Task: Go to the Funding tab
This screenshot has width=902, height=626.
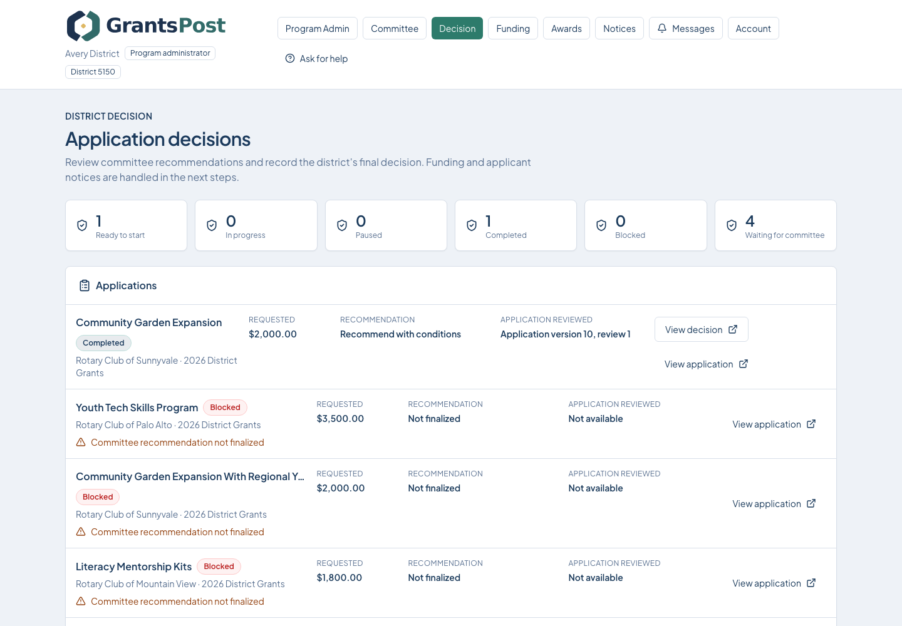Action: tap(513, 28)
